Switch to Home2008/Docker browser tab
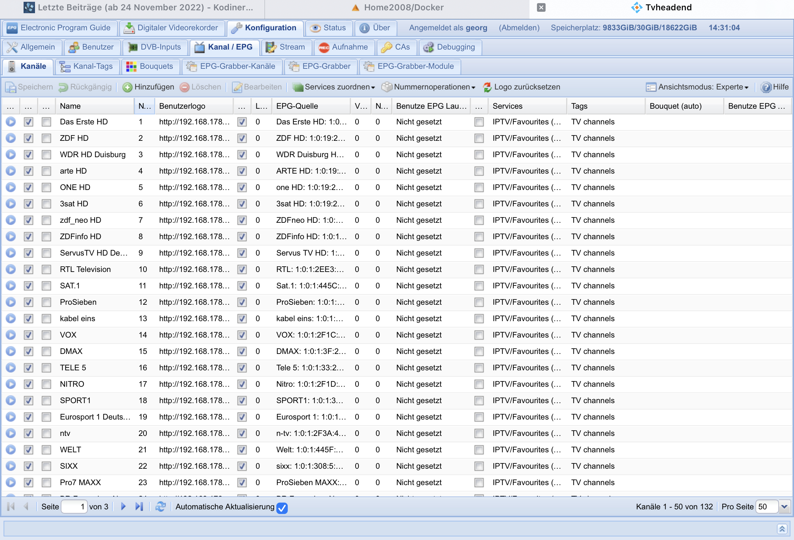Screen dimensions: 794x540 pos(397,7)
